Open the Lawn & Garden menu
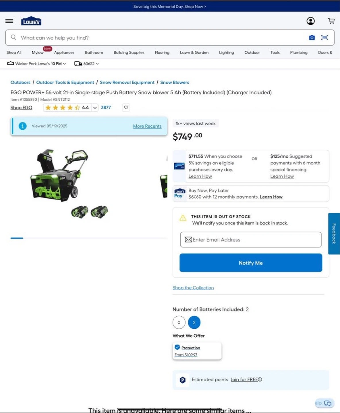The image size is (340, 413). click(194, 52)
